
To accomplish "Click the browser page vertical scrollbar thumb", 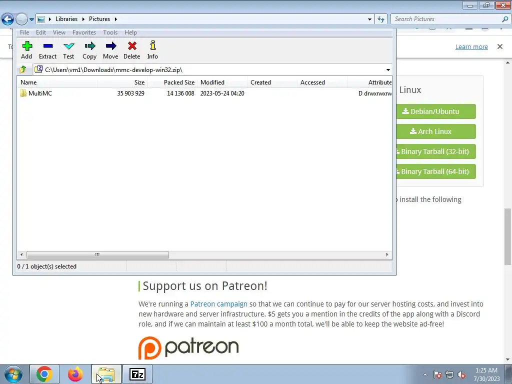I will [507, 236].
